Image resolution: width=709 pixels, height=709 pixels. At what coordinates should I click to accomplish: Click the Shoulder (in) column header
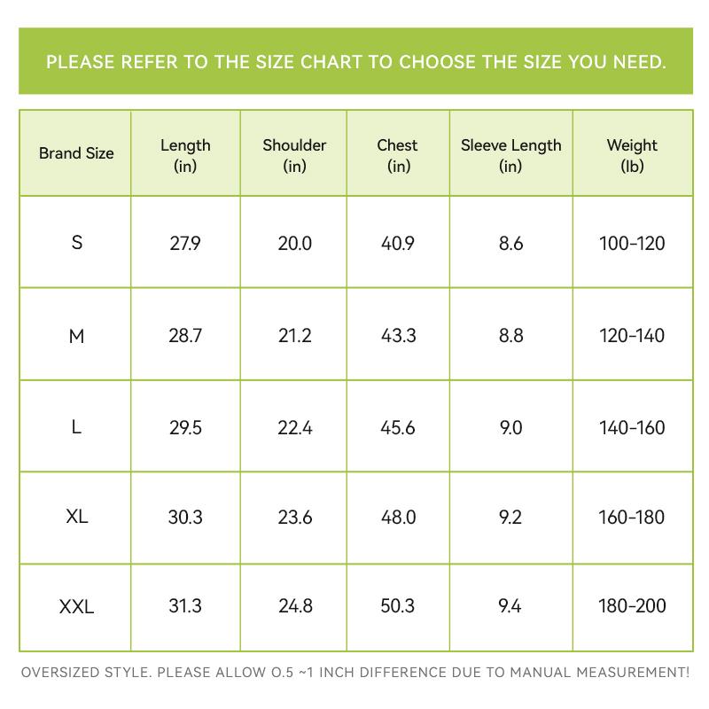[x=294, y=154]
